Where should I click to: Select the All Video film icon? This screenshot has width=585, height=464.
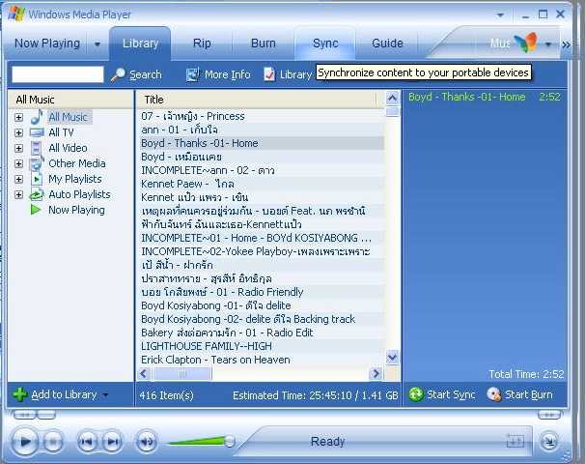(36, 148)
